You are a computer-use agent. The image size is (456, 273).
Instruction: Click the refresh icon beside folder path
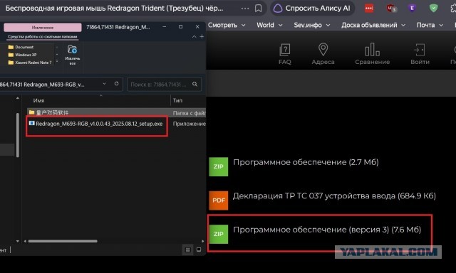116,84
